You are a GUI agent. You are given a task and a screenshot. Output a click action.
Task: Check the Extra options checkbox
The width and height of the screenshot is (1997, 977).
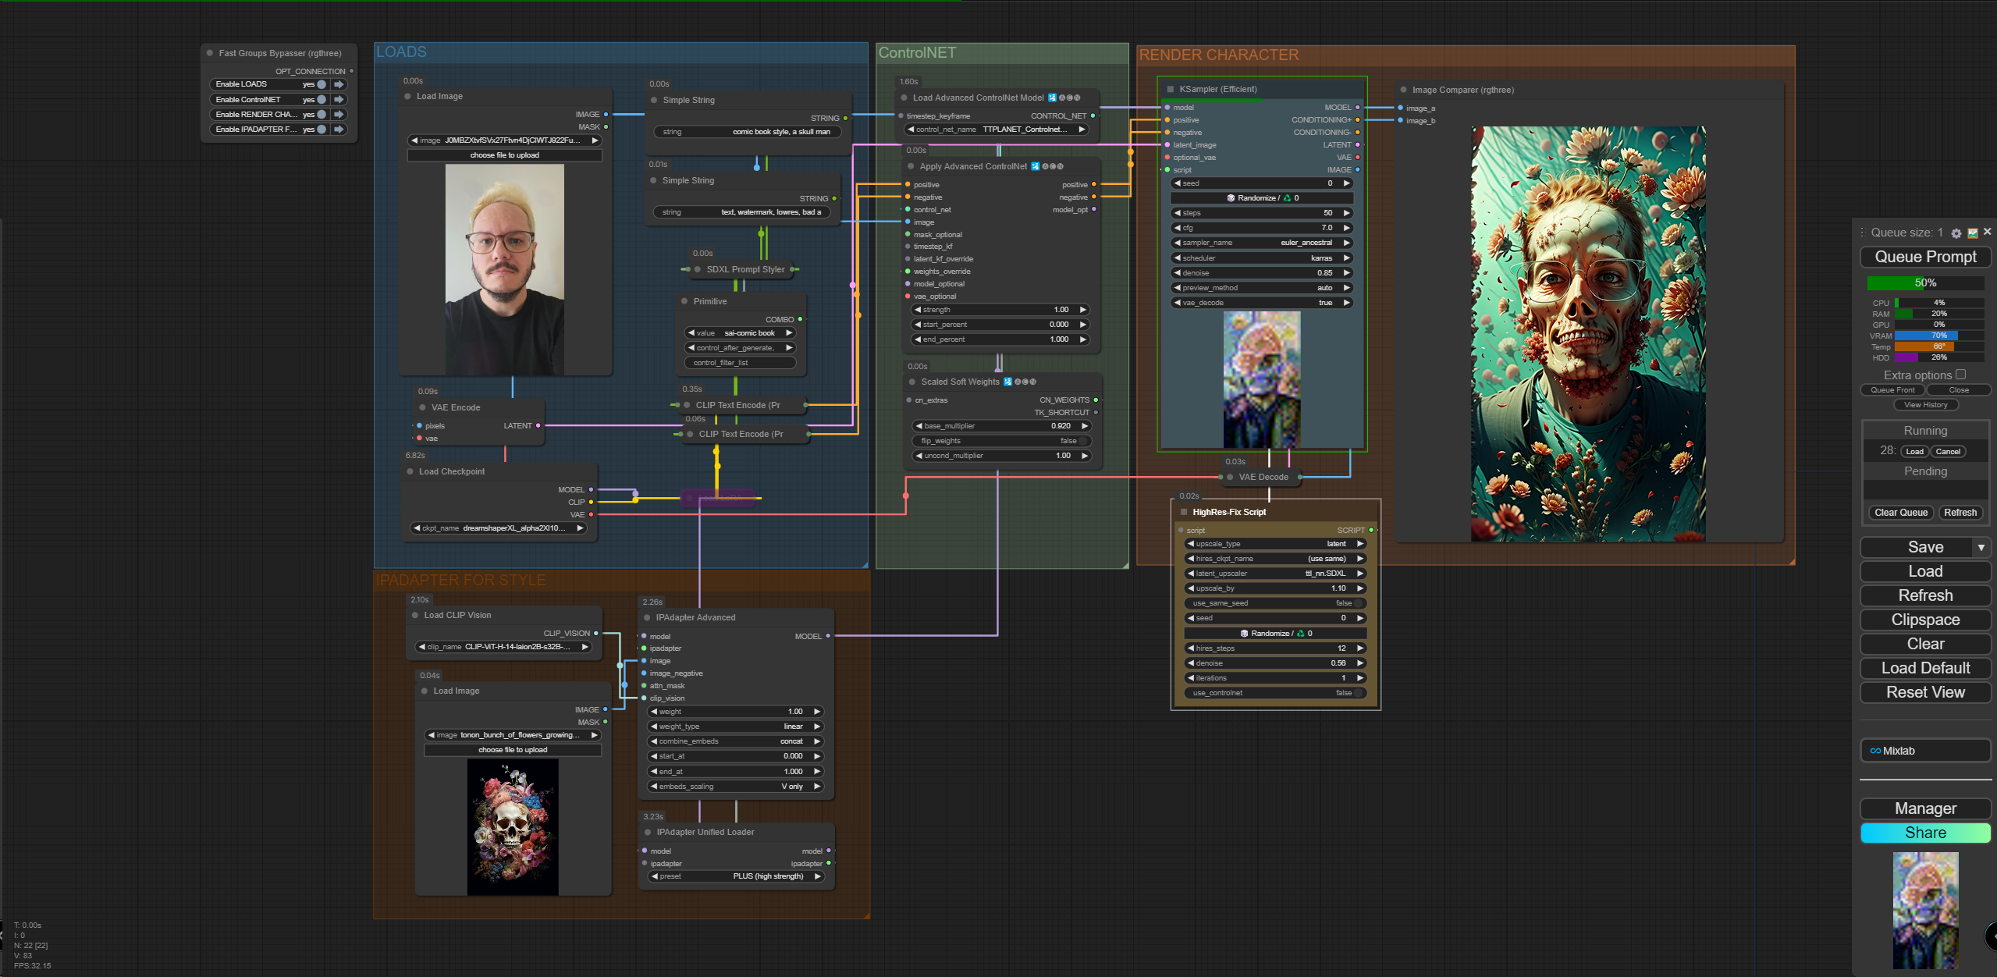tap(1960, 375)
